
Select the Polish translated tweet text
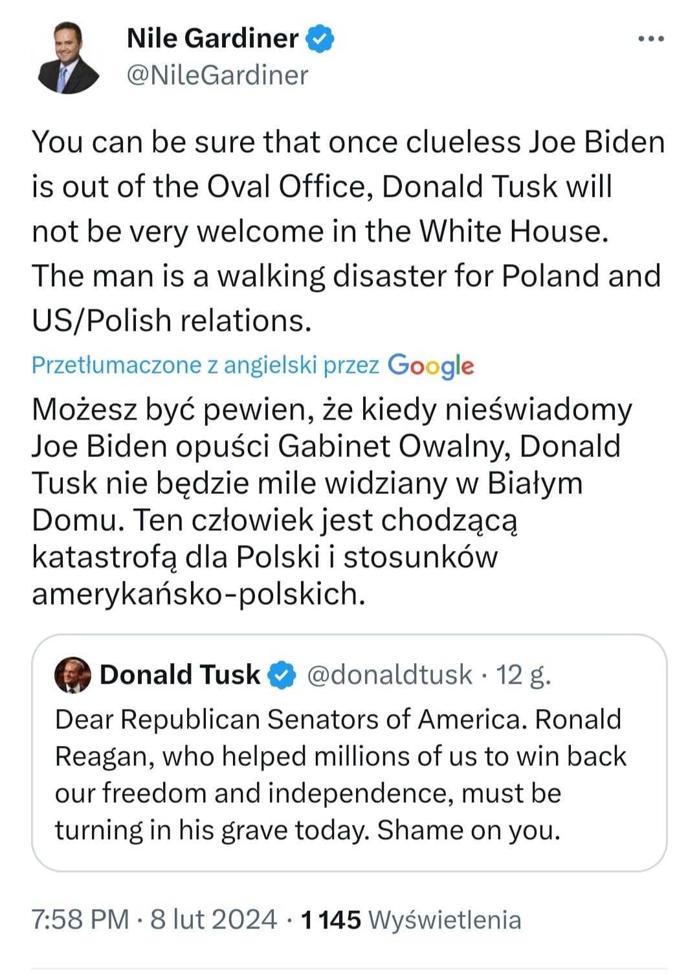point(332,501)
